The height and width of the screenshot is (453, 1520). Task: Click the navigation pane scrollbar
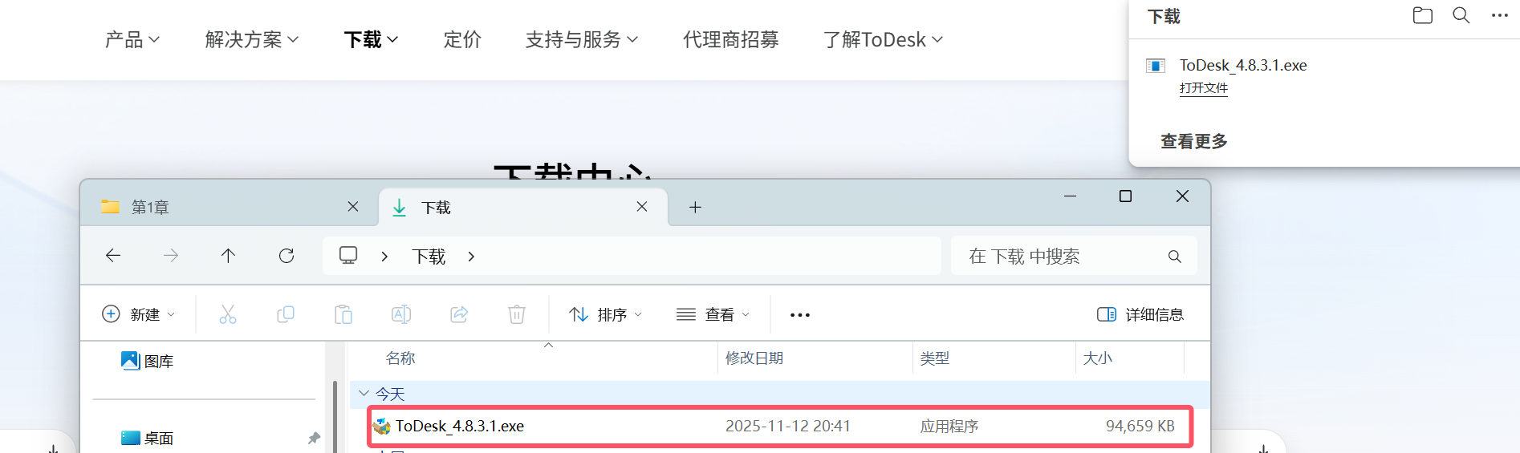click(335, 416)
